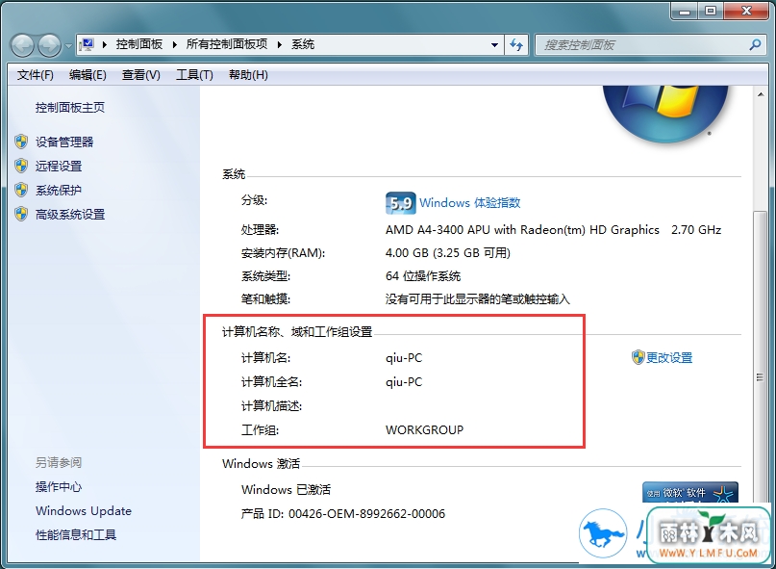Open the Windows 体验指数 link

469,203
